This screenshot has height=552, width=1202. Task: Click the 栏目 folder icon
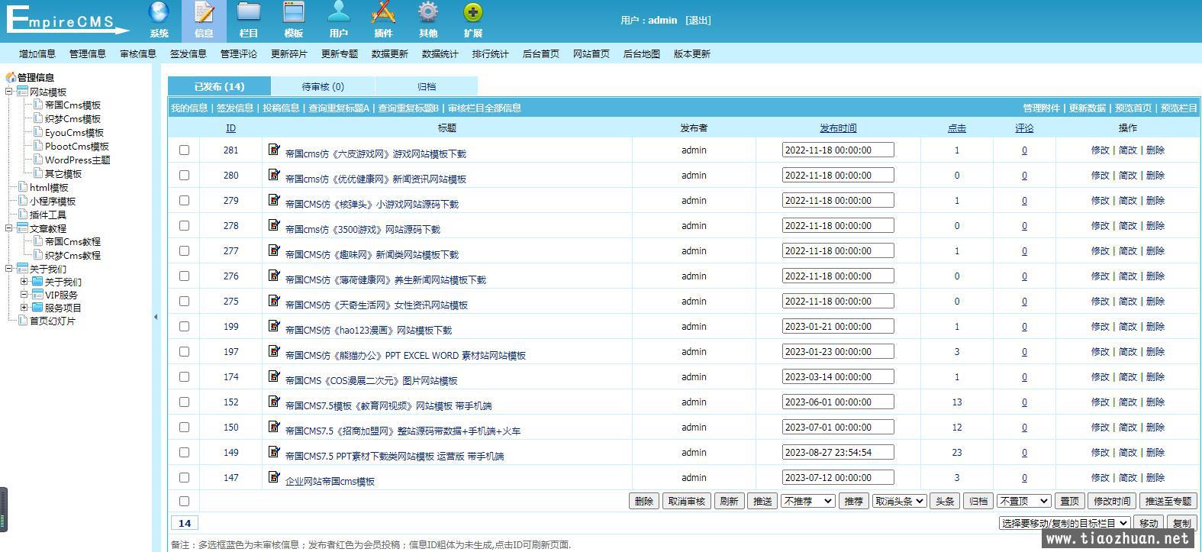(249, 13)
